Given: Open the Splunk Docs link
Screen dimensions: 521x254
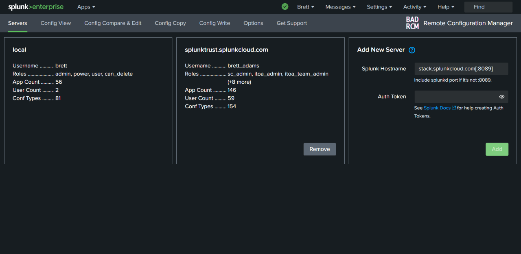Looking at the screenshot, I should tap(437, 108).
